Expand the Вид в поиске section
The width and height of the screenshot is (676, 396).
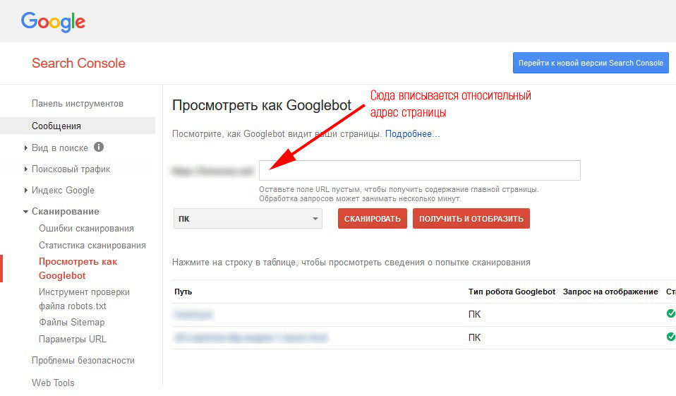point(26,148)
